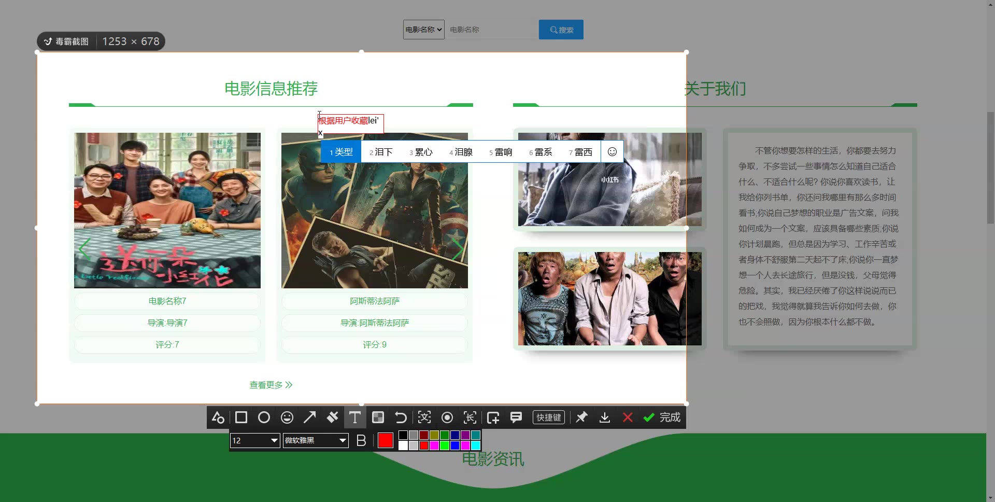Pick the dark red color swatch

point(424,435)
